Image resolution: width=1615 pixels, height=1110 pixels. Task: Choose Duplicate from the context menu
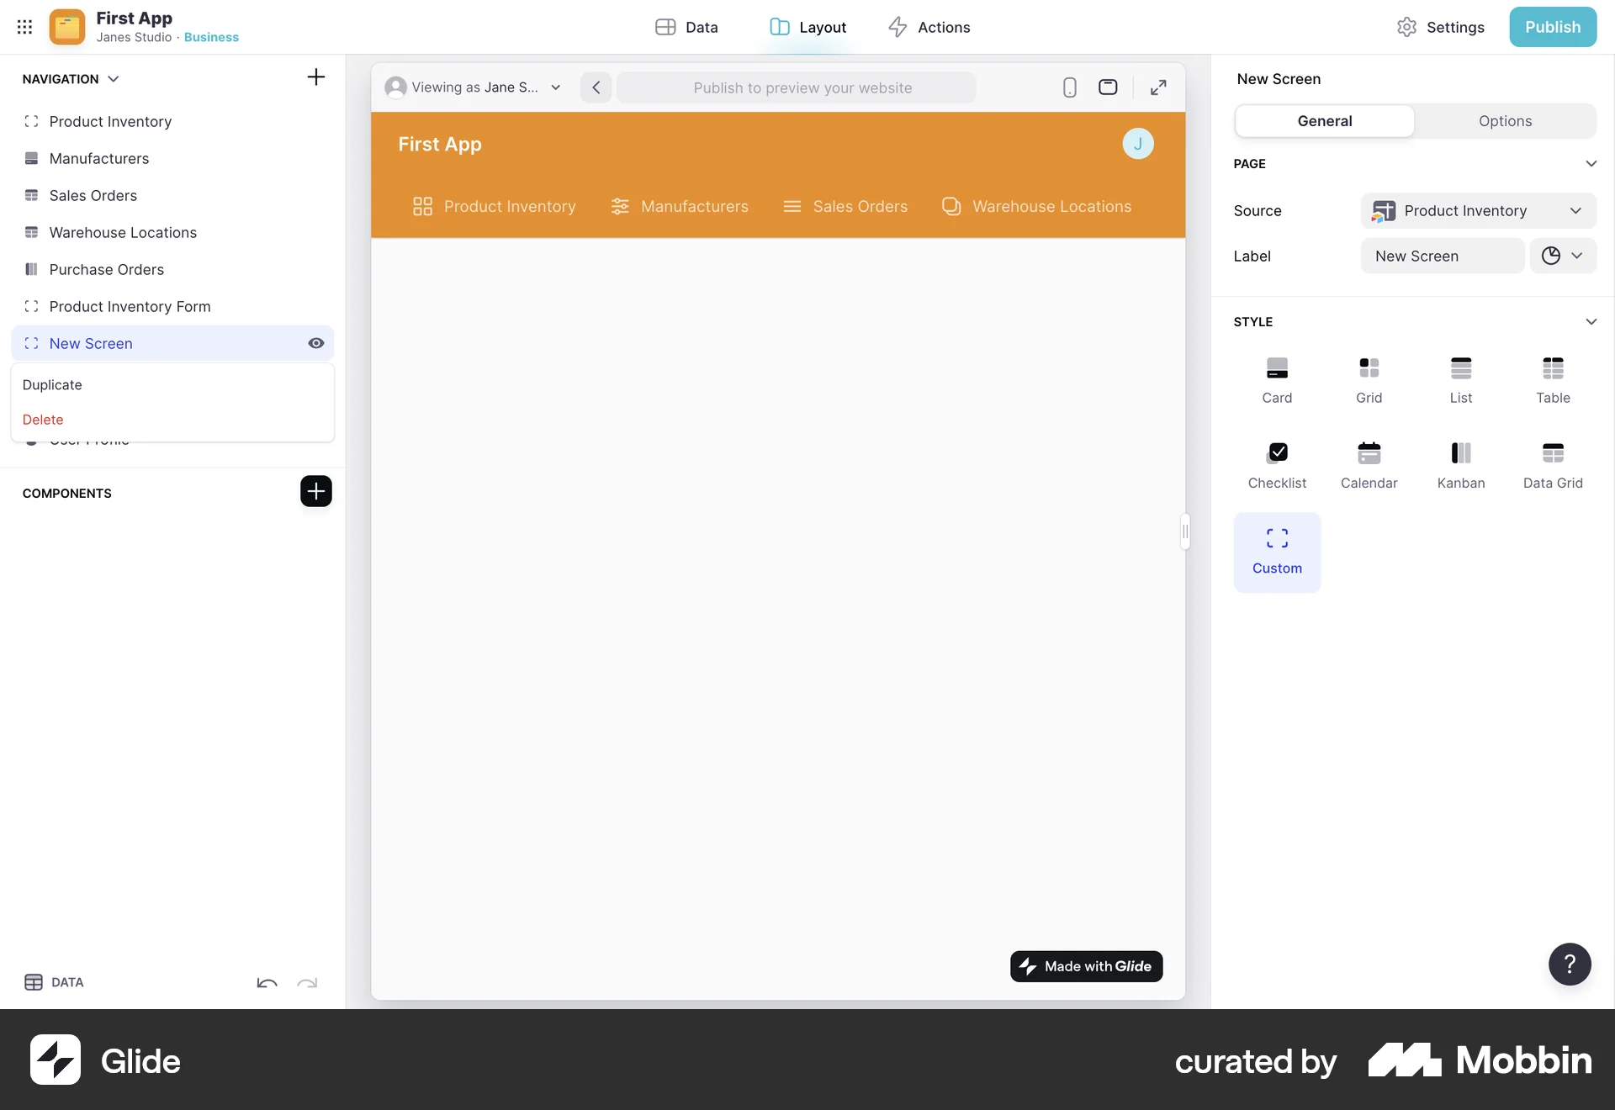click(x=52, y=384)
